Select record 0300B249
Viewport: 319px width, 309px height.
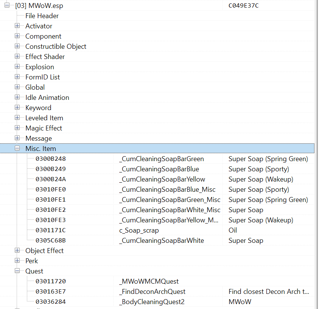51,169
